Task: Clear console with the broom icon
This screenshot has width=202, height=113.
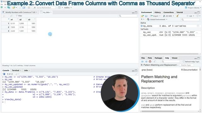Action: tap(136, 74)
